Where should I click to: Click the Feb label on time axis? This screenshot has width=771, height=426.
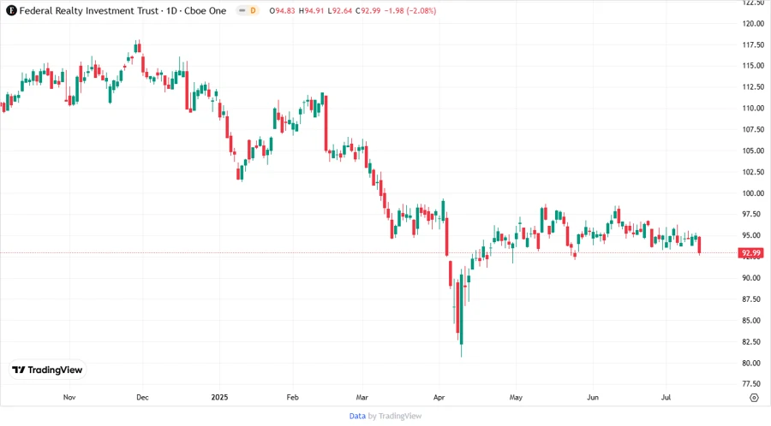[x=293, y=397]
